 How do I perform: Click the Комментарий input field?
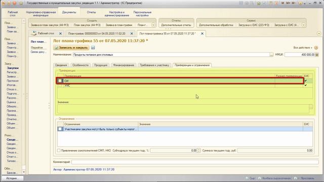click(x=195, y=162)
